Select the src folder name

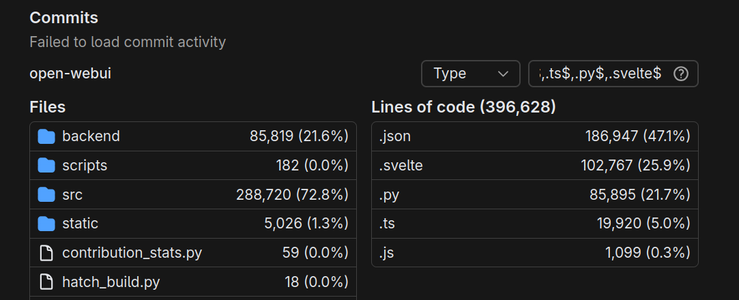point(72,195)
